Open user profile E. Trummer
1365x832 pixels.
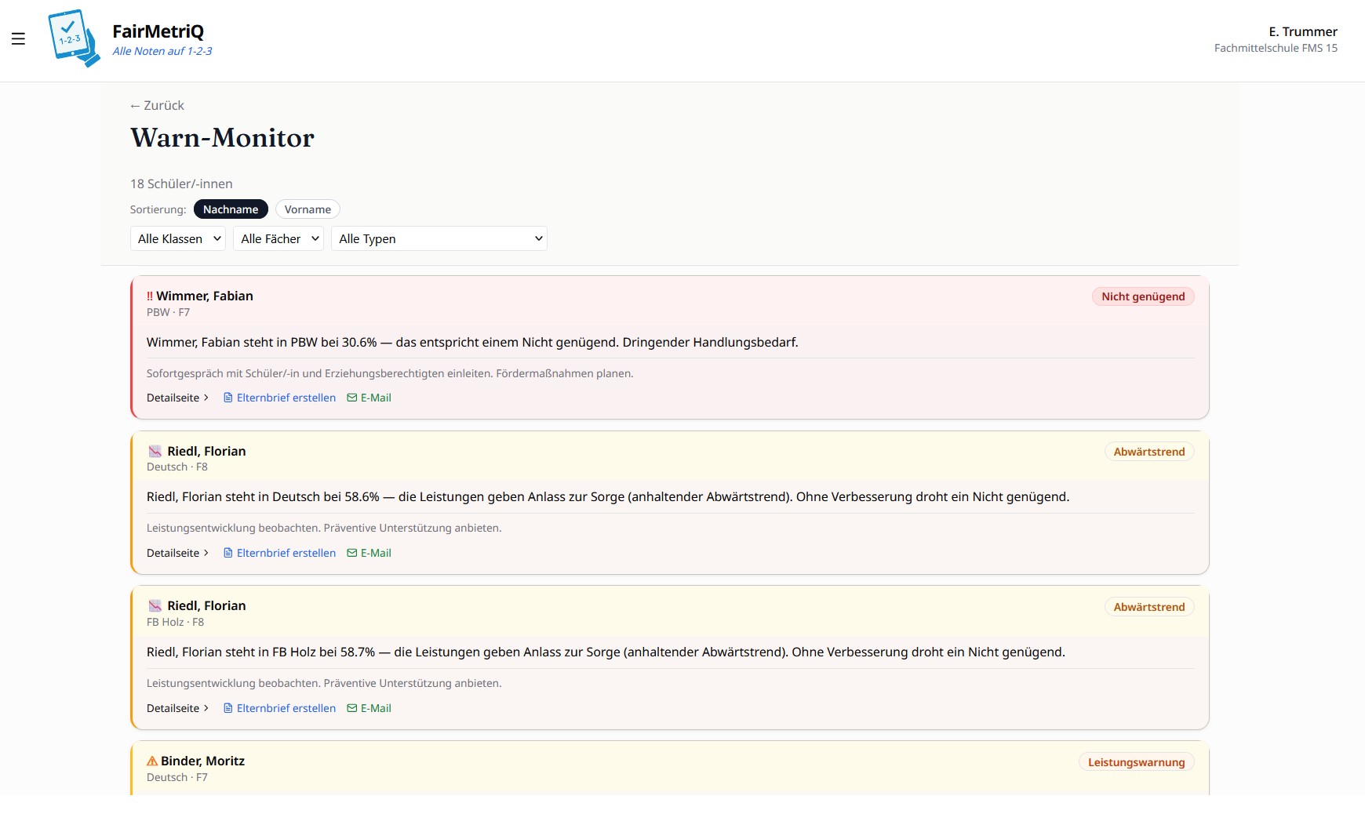[x=1303, y=31]
